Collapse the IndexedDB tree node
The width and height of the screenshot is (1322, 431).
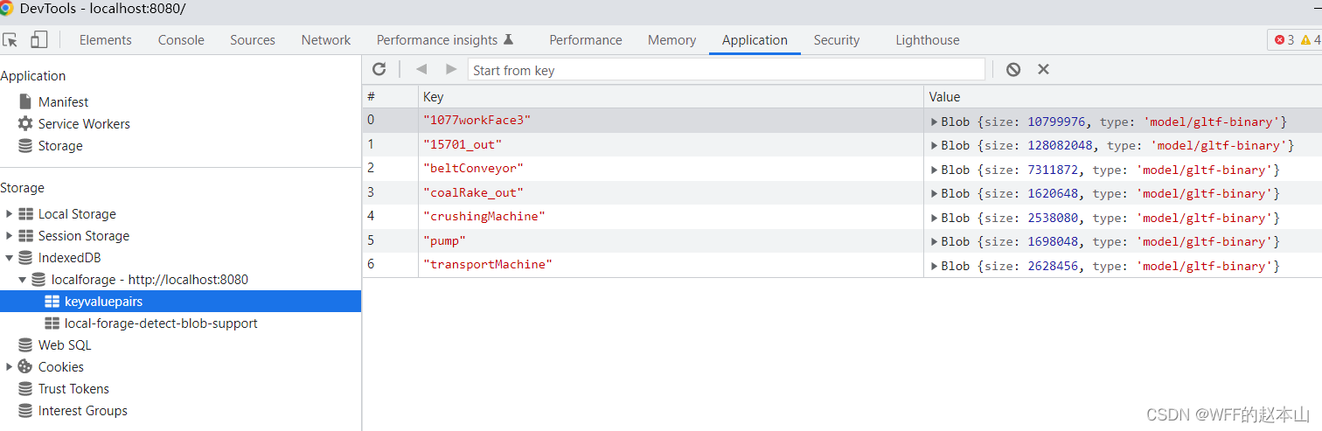click(x=10, y=258)
